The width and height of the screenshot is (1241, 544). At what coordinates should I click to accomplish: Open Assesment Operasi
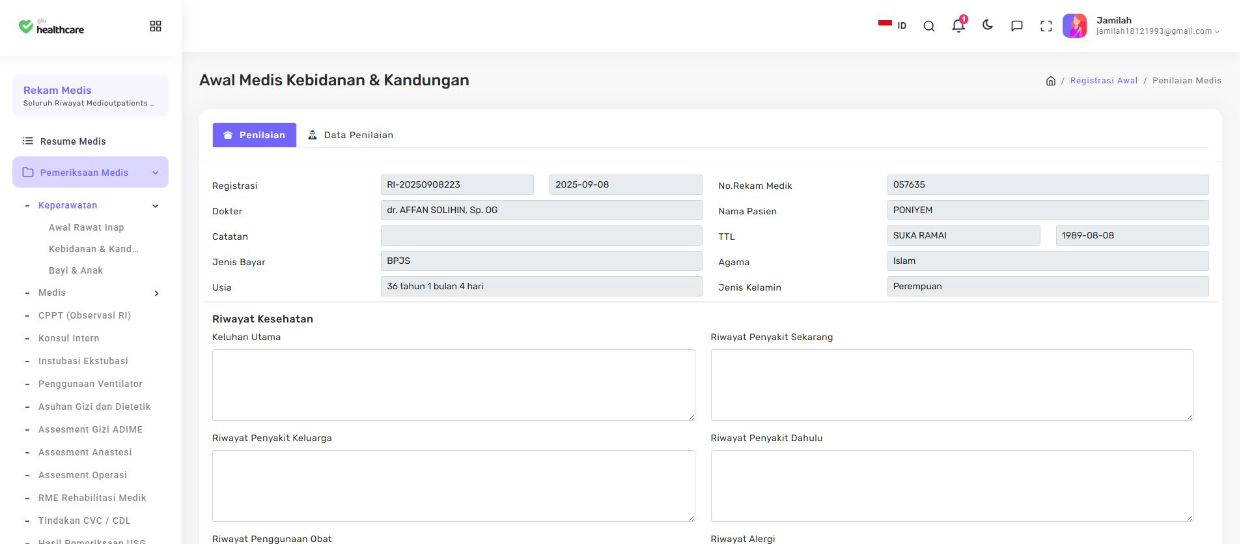[83, 475]
